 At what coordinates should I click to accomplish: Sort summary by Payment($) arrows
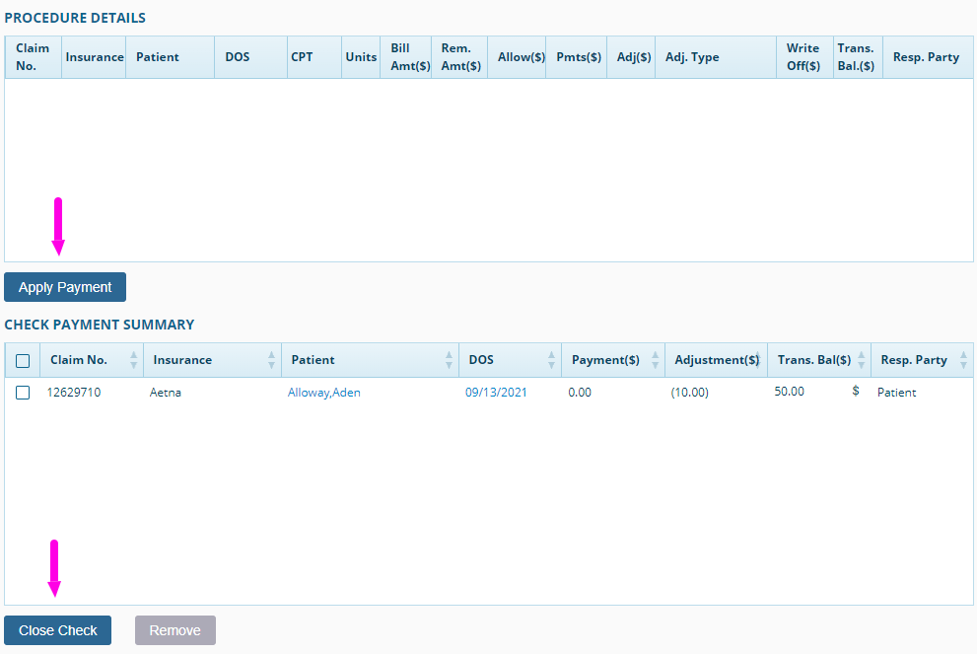655,360
